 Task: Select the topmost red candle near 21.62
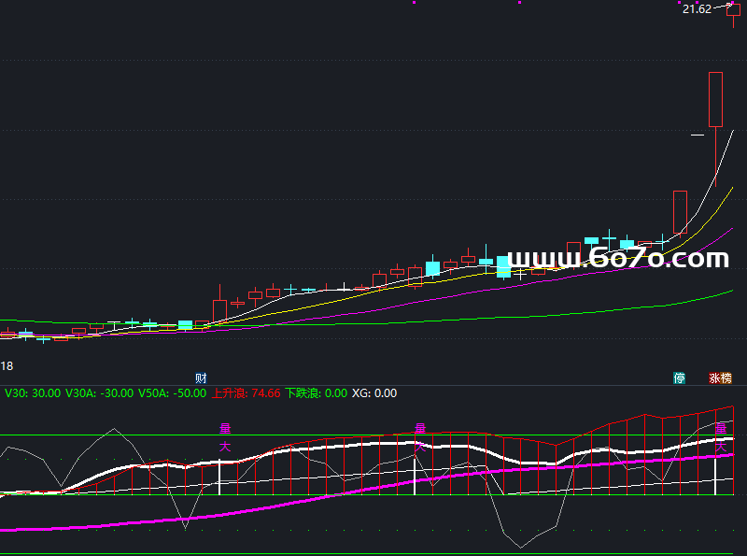click(x=733, y=11)
